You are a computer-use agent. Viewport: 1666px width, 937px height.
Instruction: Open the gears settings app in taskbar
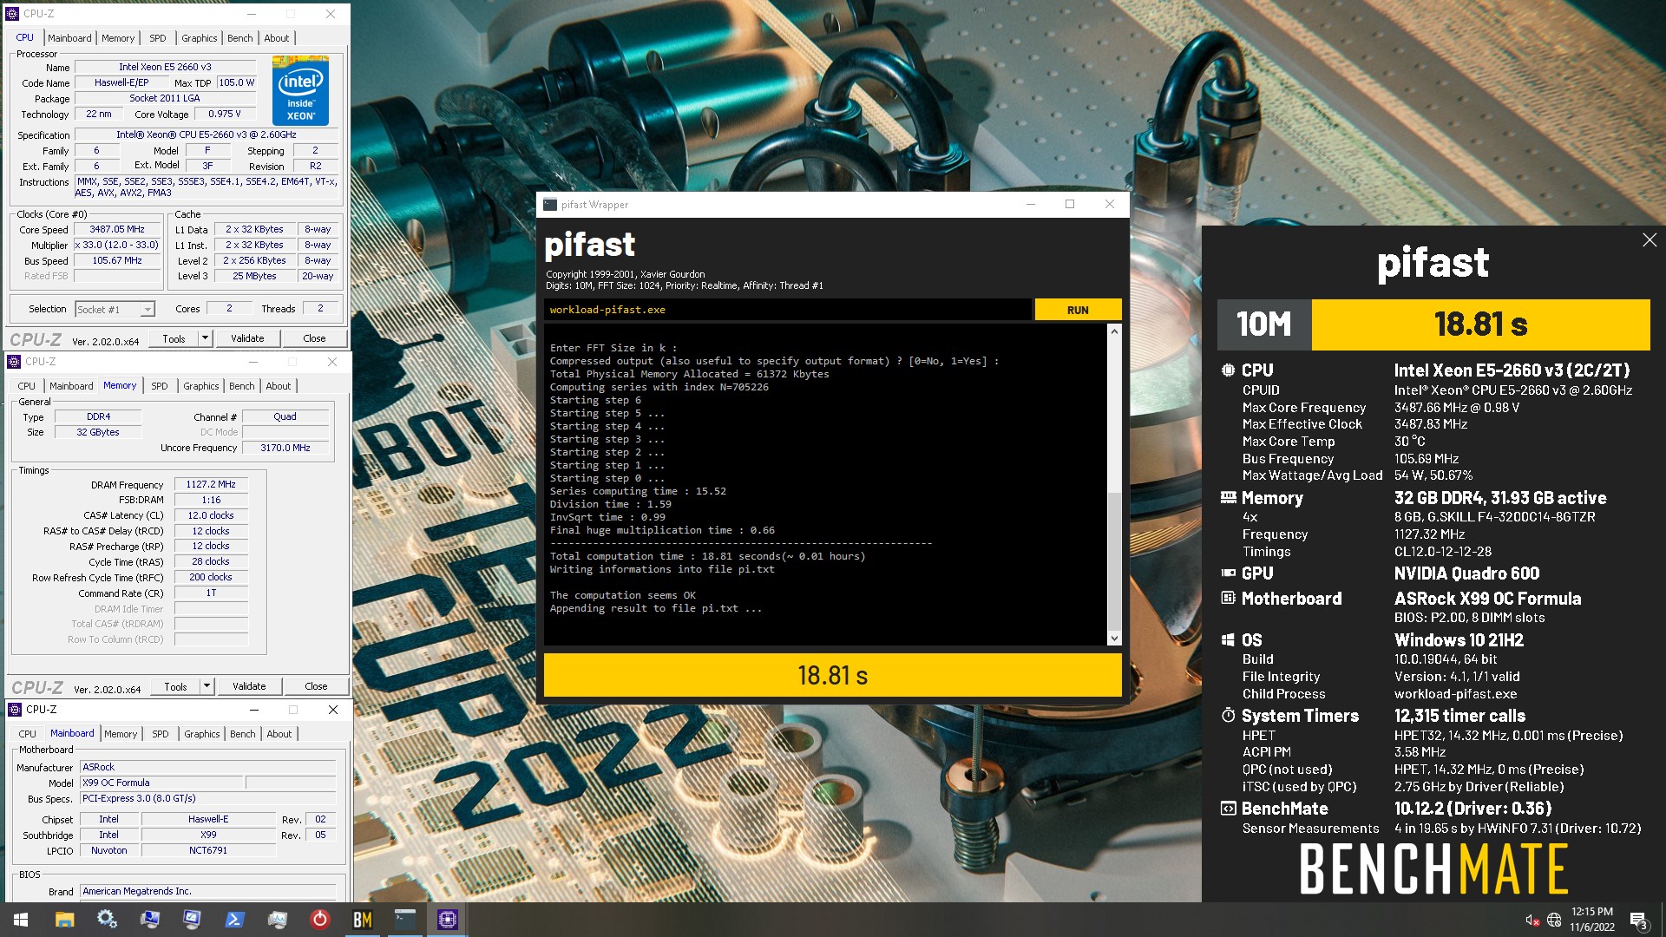click(x=107, y=920)
